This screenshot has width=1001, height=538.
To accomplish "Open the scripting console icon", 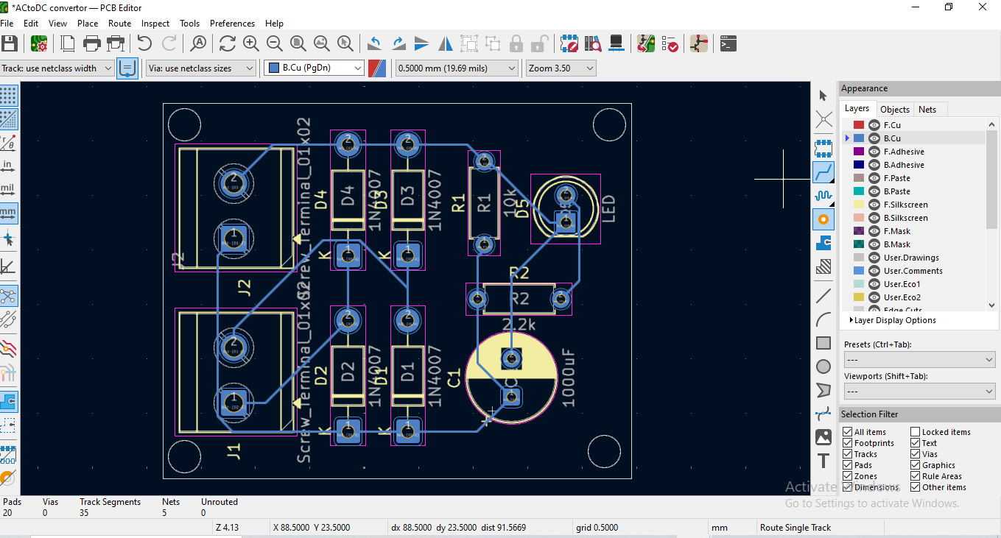I will [728, 44].
